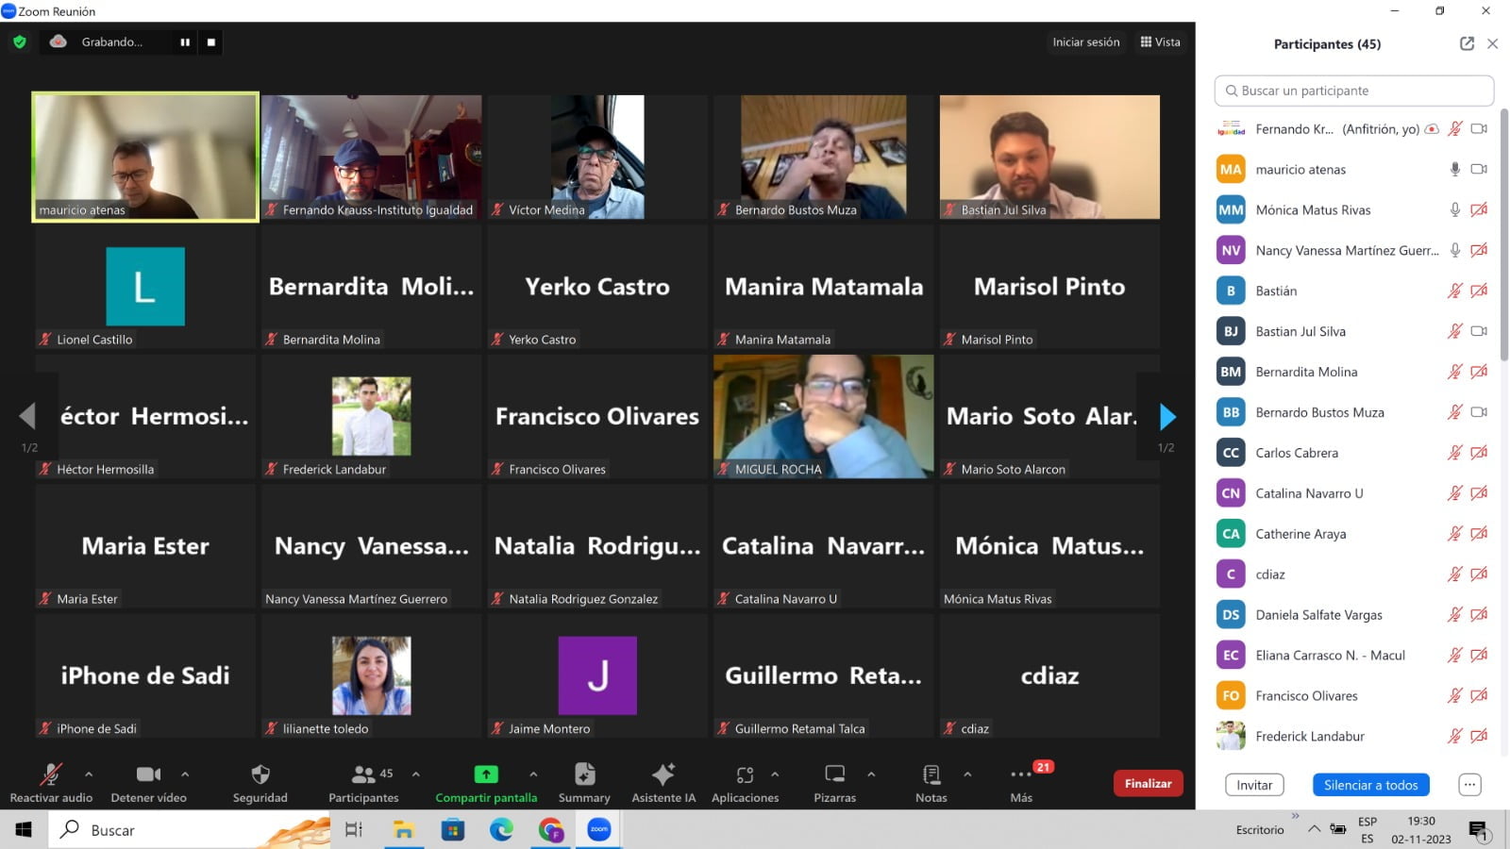
Task: Open the Seguridad shield icon
Action: (x=260, y=775)
